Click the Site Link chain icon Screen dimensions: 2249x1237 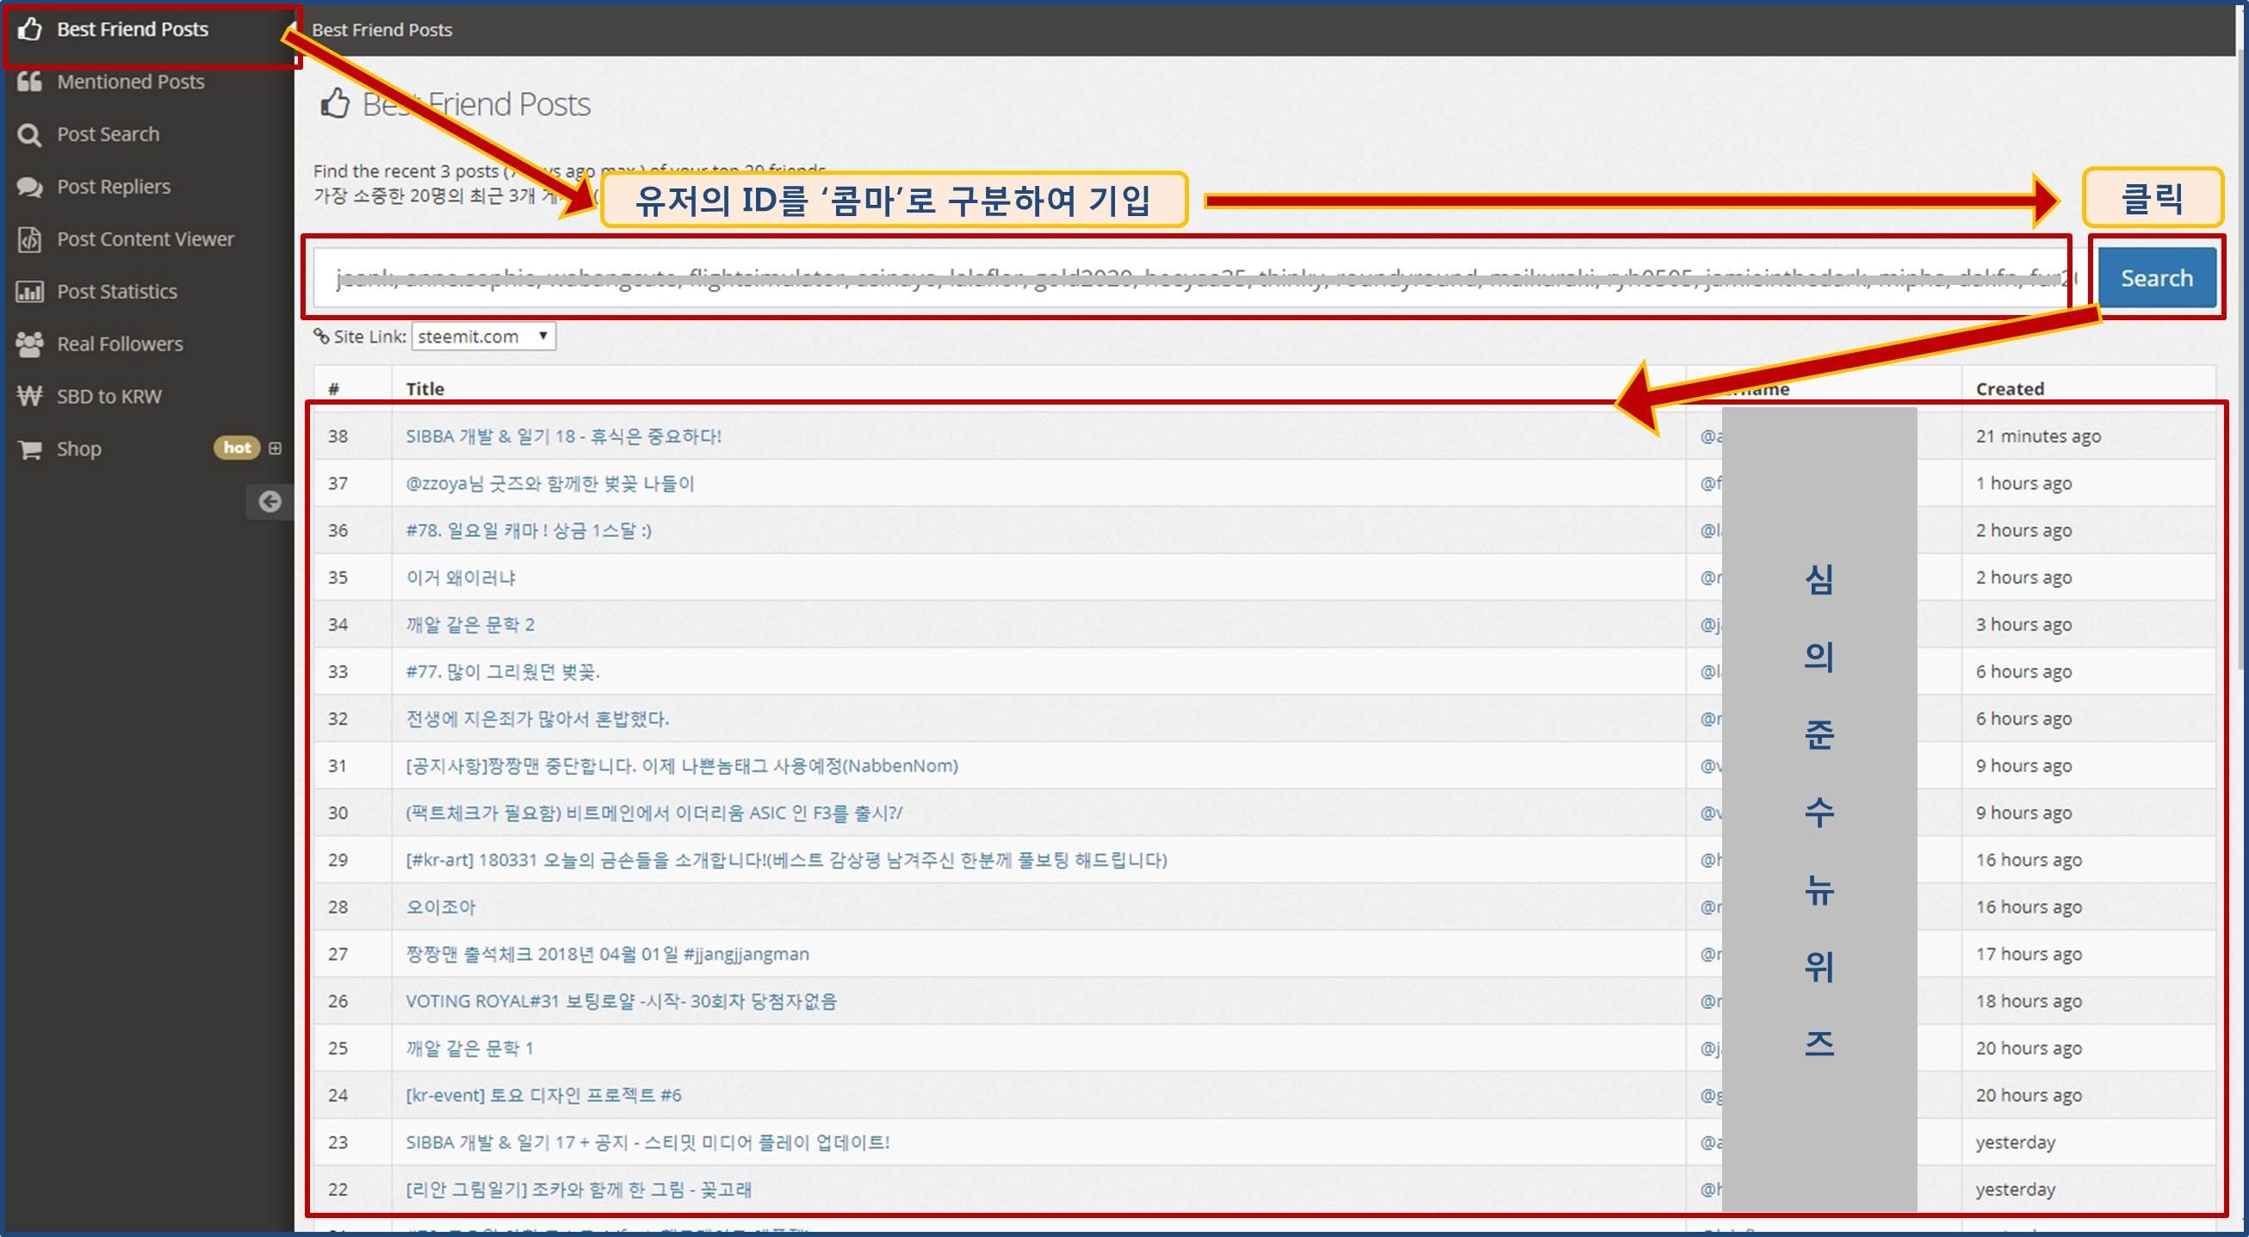coord(321,336)
